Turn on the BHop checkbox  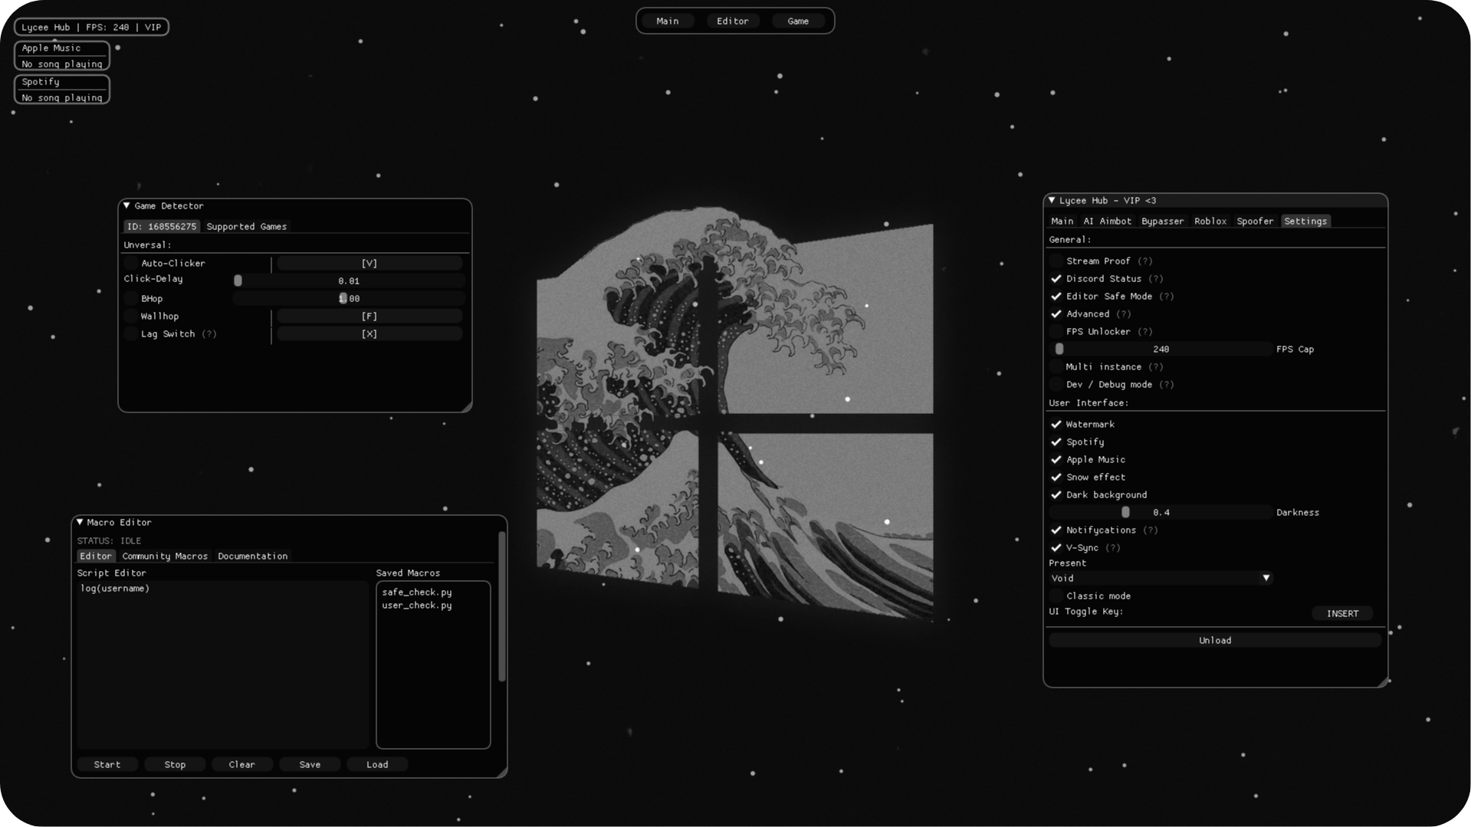click(x=131, y=299)
